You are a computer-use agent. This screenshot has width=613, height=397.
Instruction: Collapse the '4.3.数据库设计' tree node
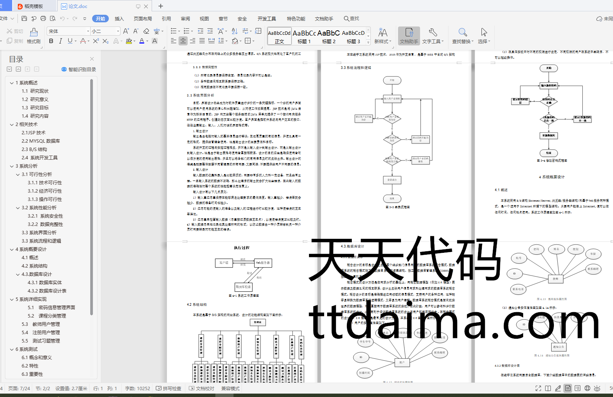pyautogui.click(x=18, y=274)
